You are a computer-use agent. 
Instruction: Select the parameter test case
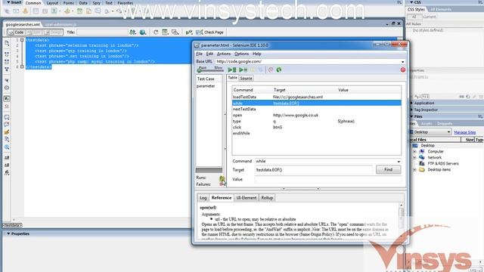pyautogui.click(x=206, y=86)
